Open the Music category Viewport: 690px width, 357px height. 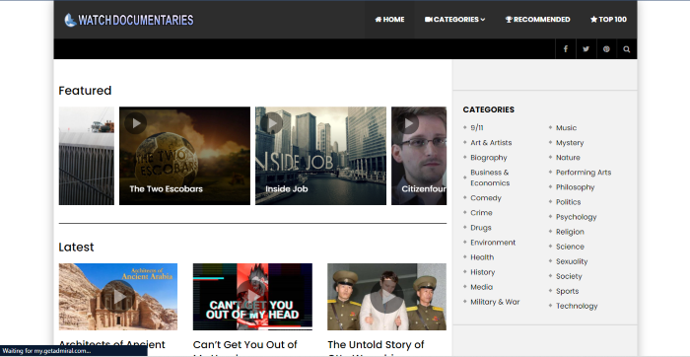click(x=566, y=127)
